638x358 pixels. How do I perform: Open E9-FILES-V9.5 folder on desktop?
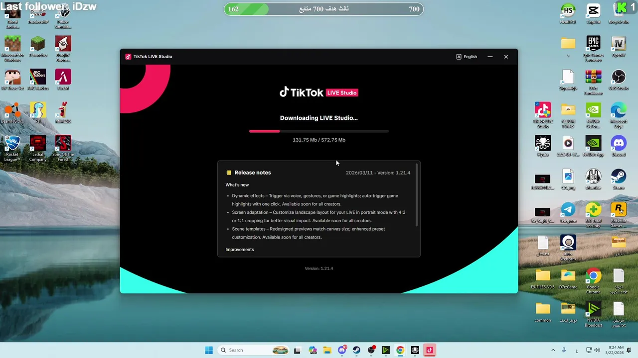tap(543, 279)
